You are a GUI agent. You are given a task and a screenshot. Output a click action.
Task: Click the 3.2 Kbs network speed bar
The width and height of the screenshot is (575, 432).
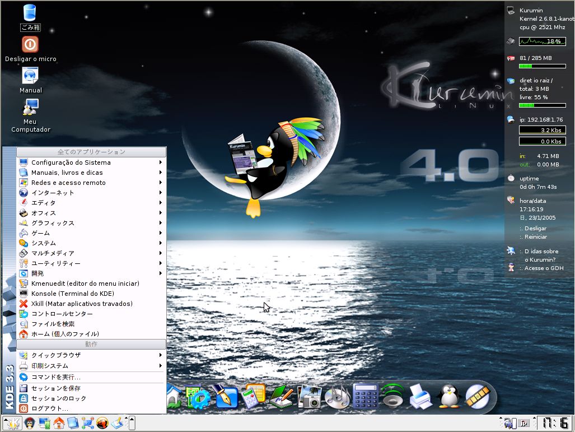(x=543, y=130)
